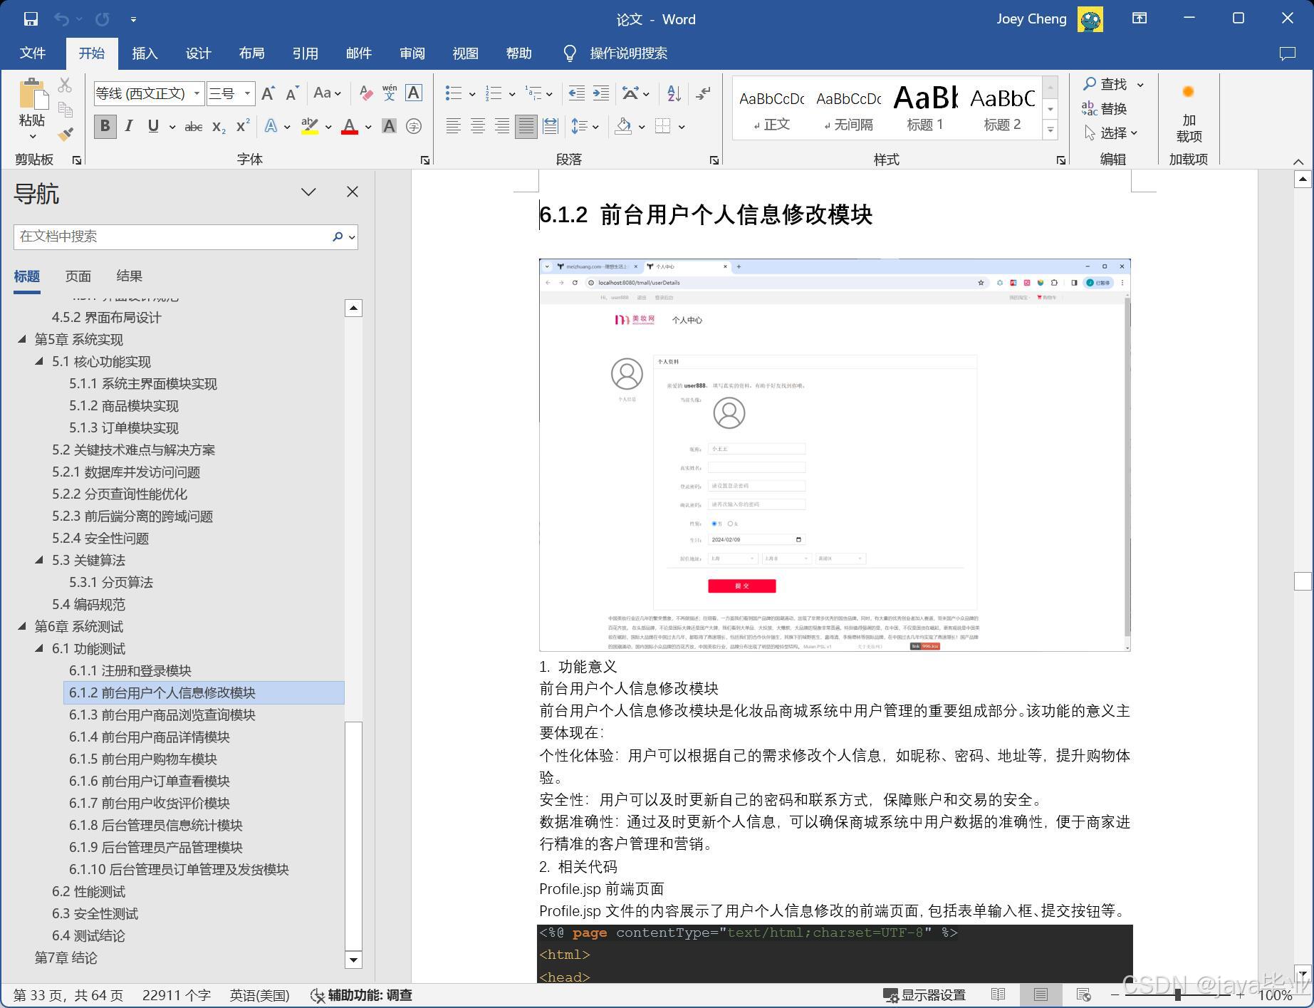Viewport: 1314px width, 1008px height.
Task: Switch to Print Layout view
Action: (x=1041, y=994)
